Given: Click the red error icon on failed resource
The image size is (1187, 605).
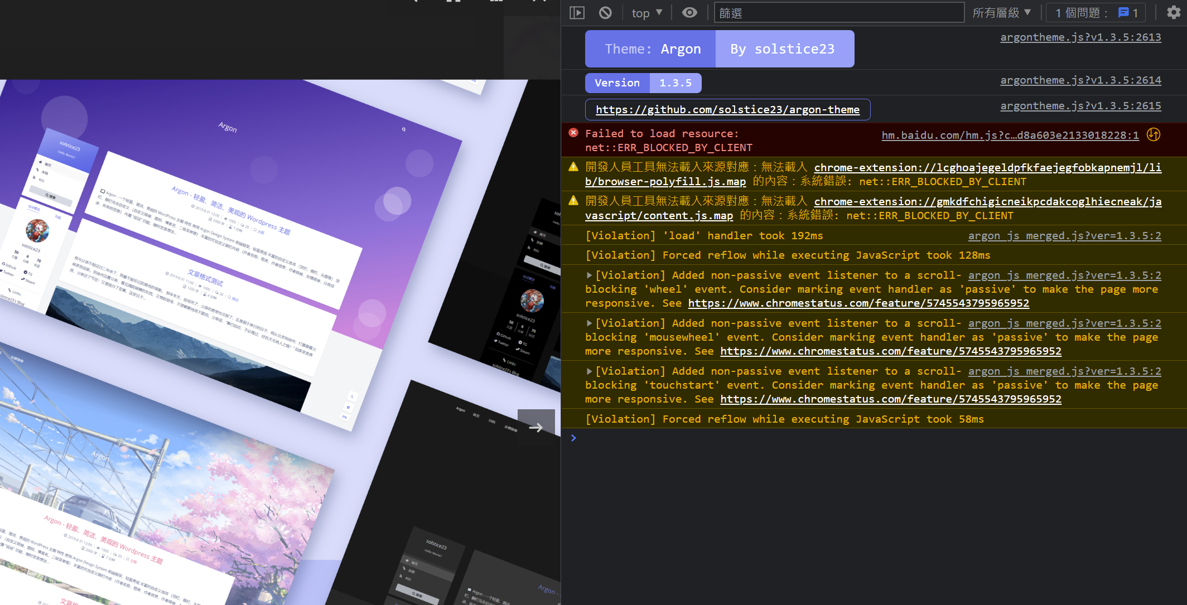Looking at the screenshot, I should tap(573, 133).
